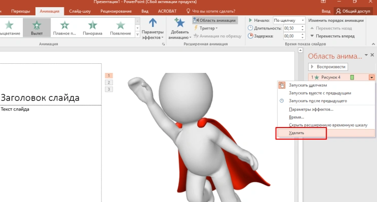Click the Длительность duration input field
The width and height of the screenshot is (377, 202).
coord(292,28)
